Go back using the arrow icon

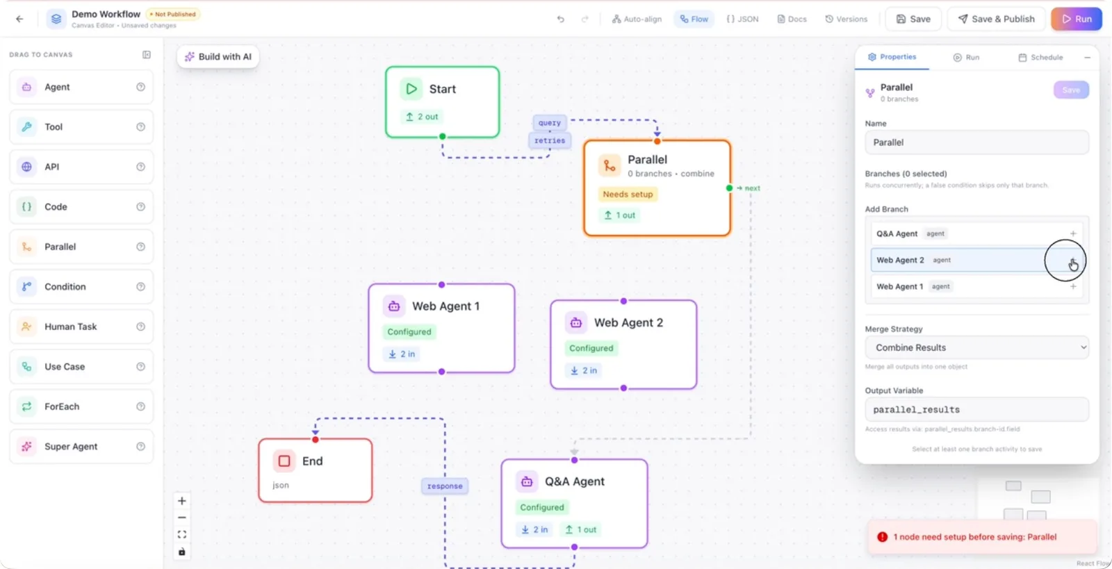[19, 19]
